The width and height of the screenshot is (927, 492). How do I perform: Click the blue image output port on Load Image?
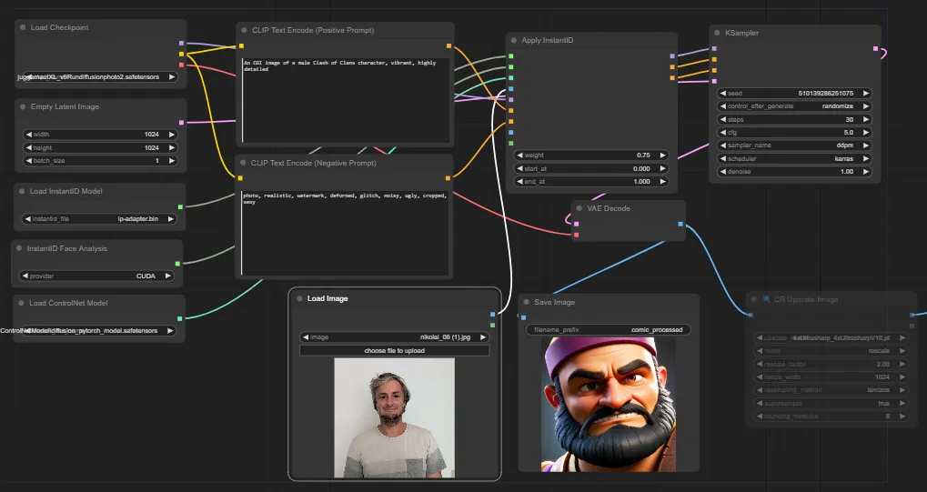coord(492,315)
